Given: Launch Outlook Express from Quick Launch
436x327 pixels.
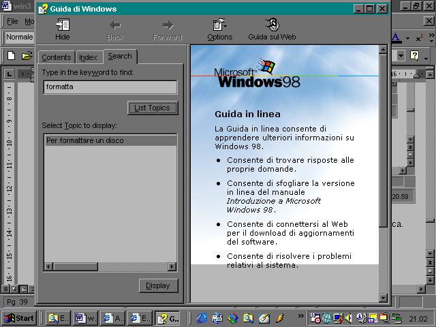Looking at the screenshot, I should click(217, 318).
